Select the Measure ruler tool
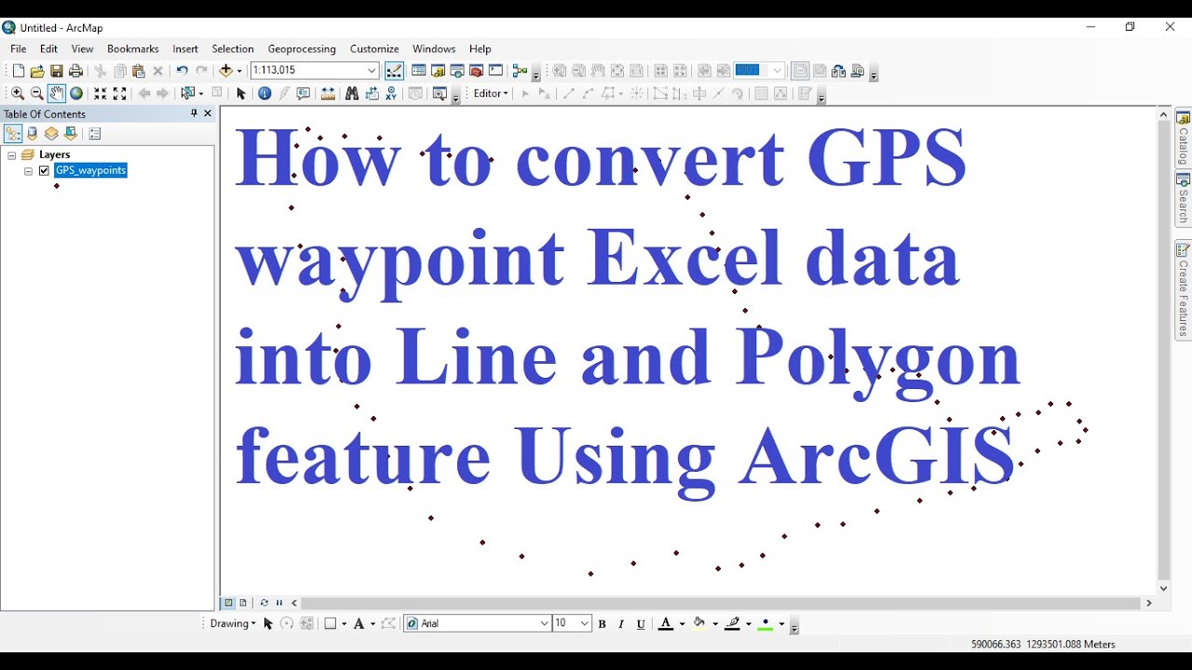This screenshot has width=1192, height=670. [x=328, y=93]
